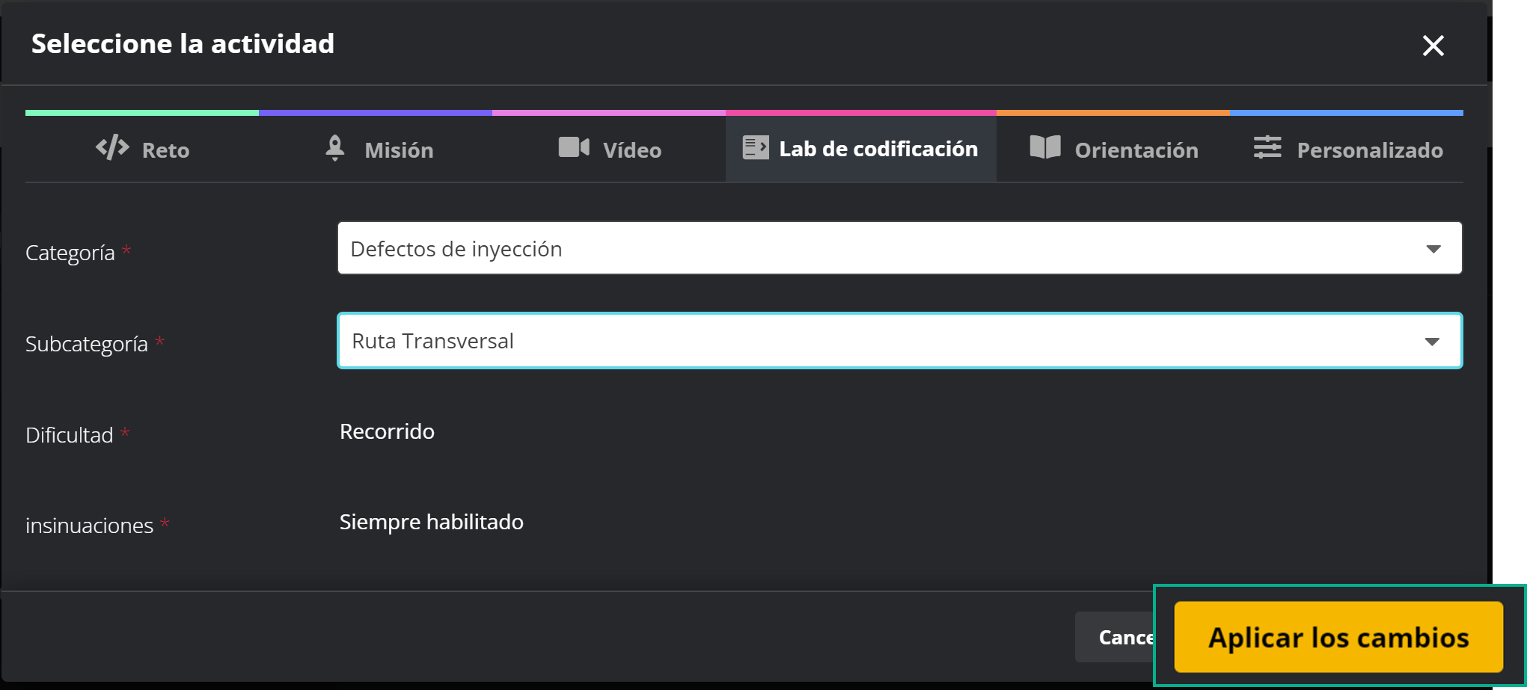Viewport: 1527px width, 690px height.
Task: Close the Seleccione la actividad dialog
Action: click(x=1433, y=46)
